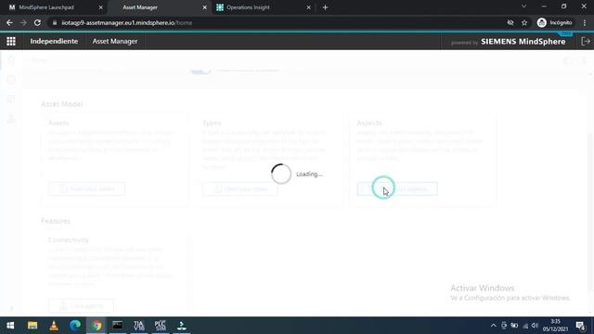The image size is (594, 334).
Task: Open the MindSphere apps grid launcher
Action: pos(11,41)
